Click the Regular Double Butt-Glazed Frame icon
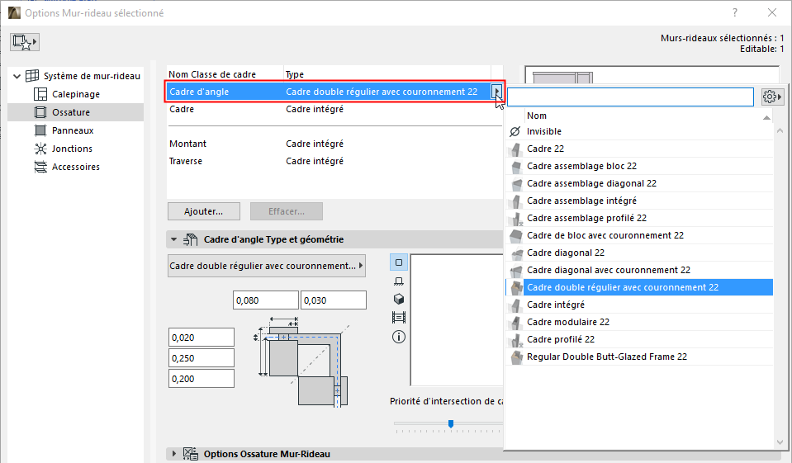The width and height of the screenshot is (792, 463). click(515, 357)
